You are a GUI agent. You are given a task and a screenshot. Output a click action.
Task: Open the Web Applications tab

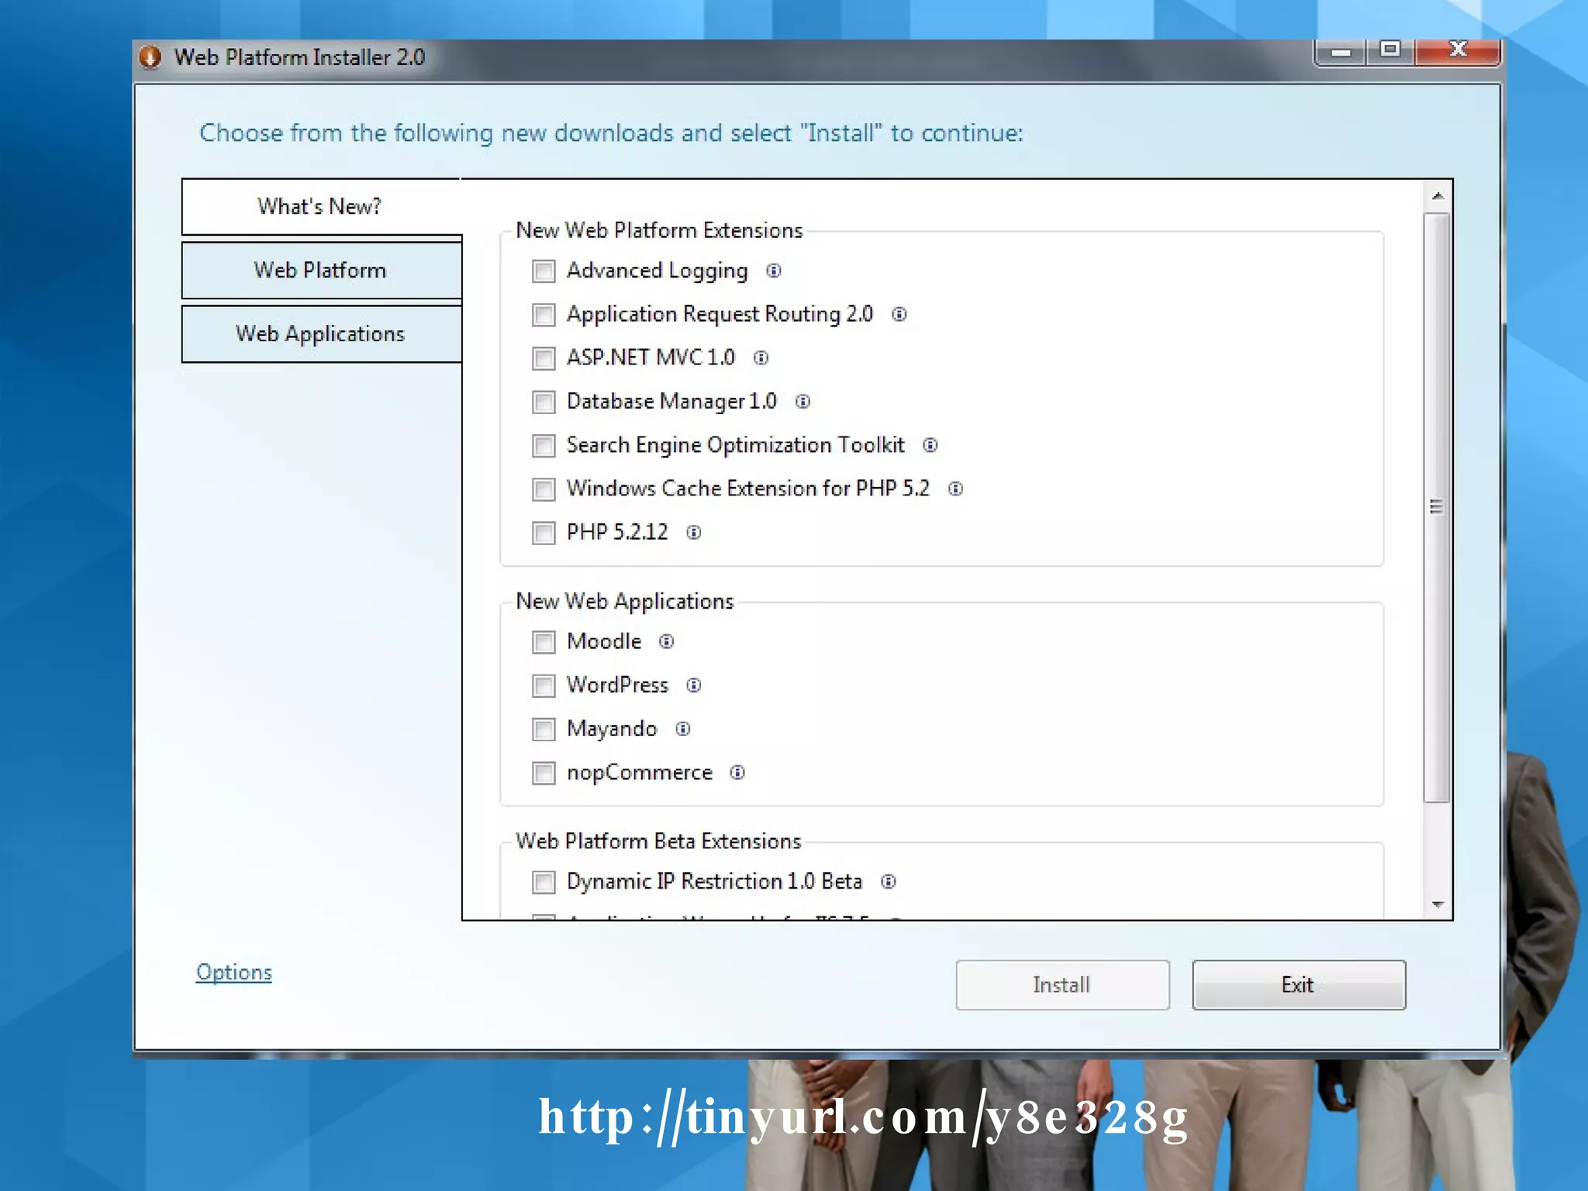[320, 334]
